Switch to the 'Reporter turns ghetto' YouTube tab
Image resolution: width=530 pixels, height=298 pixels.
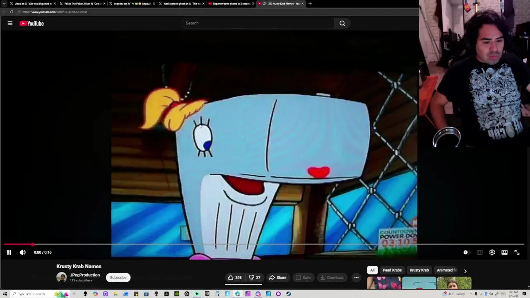231,4
